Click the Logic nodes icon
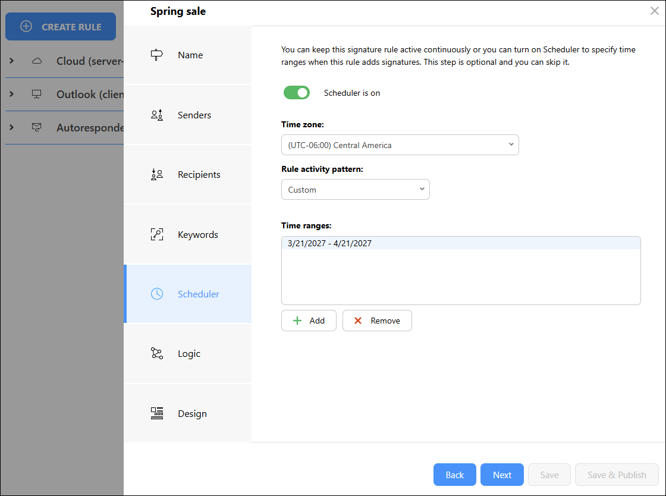Image resolution: width=666 pixels, height=496 pixels. pyautogui.click(x=157, y=353)
